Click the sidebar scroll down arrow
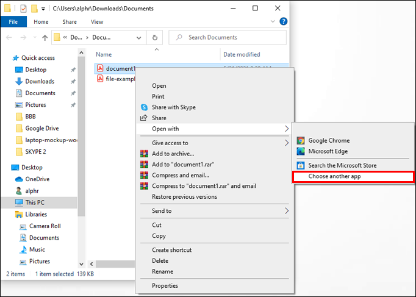Image resolution: width=416 pixels, height=297 pixels. pos(82,264)
